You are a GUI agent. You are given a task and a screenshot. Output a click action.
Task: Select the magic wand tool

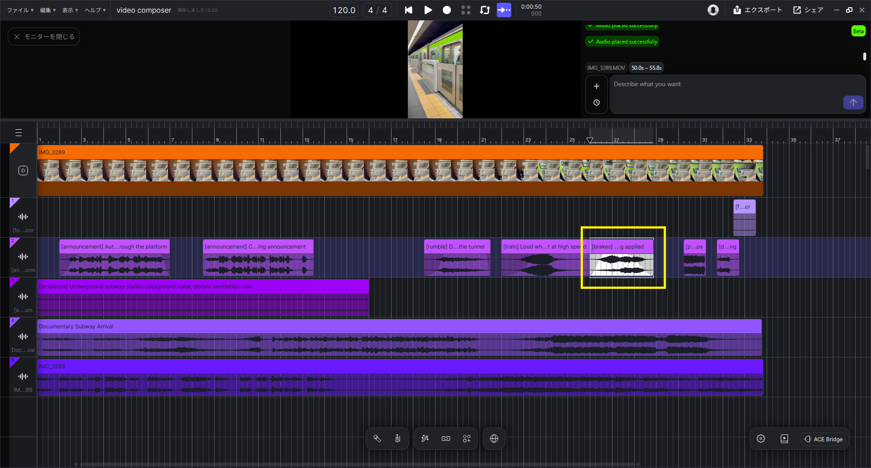[425, 439]
